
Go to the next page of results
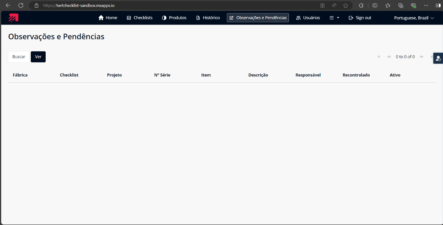coord(422,57)
